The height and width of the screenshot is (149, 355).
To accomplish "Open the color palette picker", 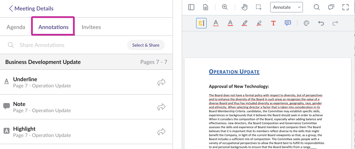I will coord(306,23).
